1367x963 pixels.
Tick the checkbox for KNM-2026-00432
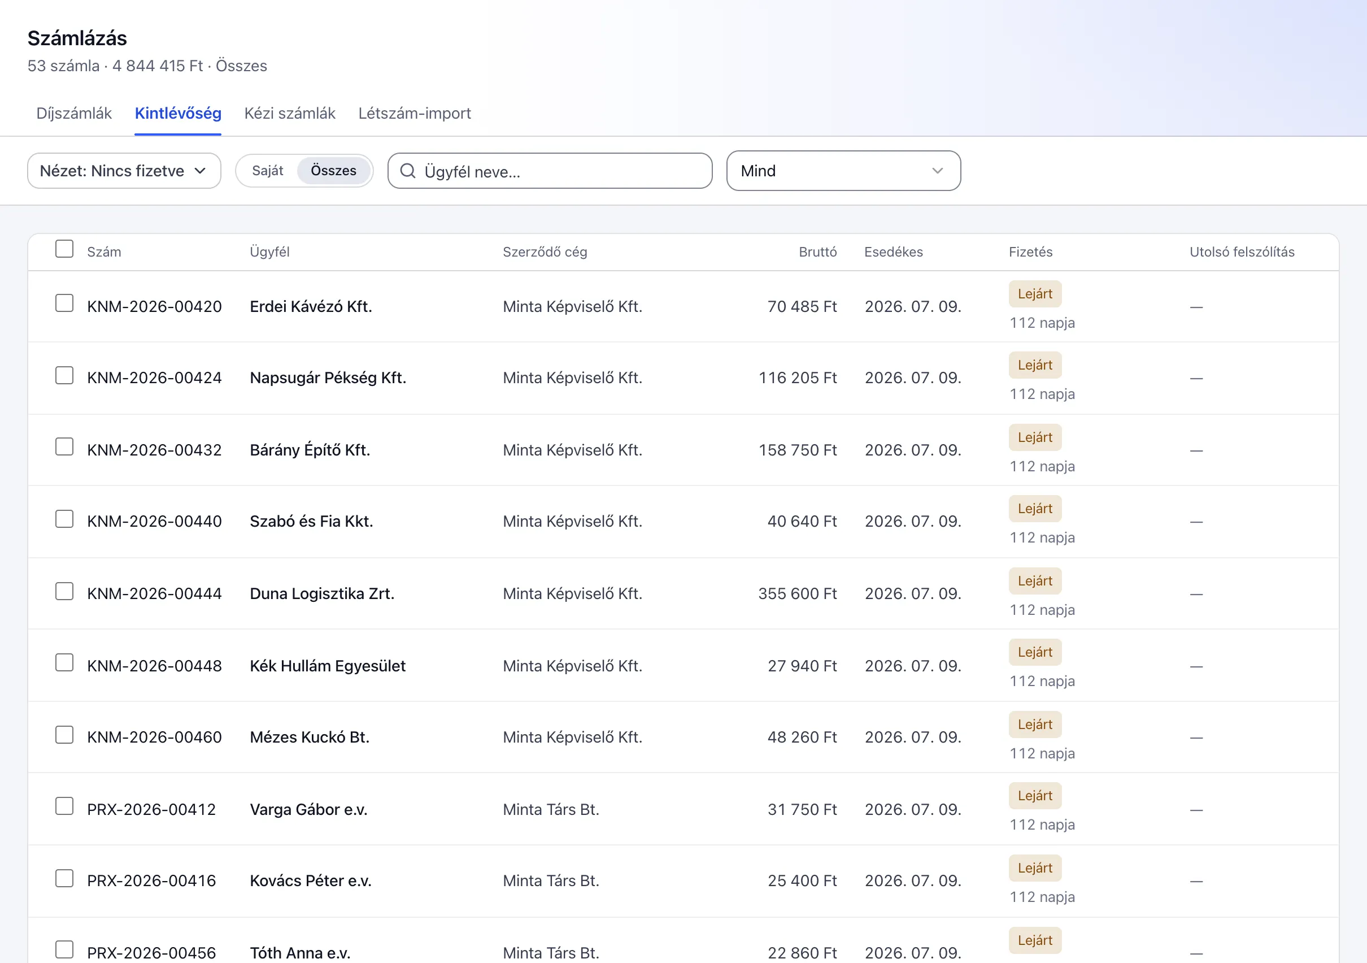[64, 446]
